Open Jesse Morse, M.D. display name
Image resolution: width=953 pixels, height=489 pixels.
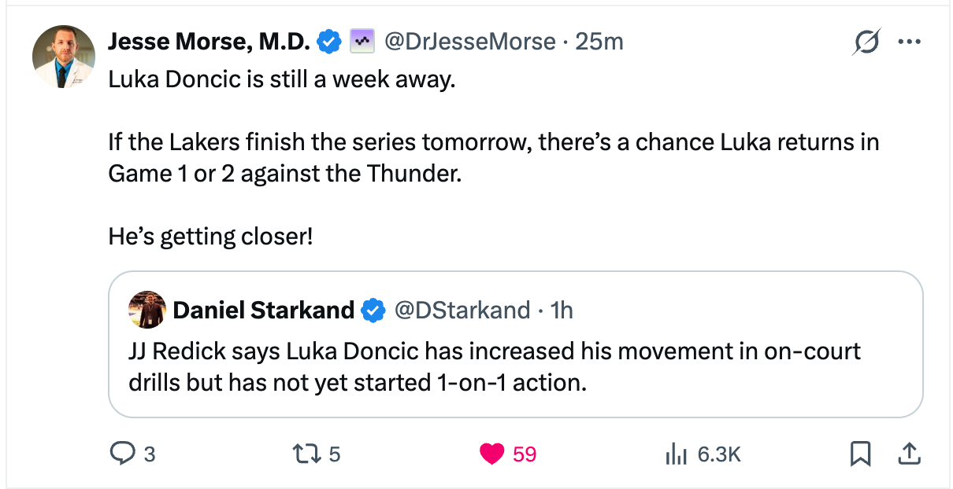(209, 42)
